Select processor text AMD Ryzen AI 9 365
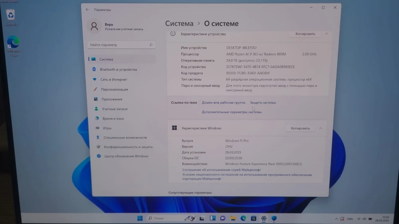 256,54
